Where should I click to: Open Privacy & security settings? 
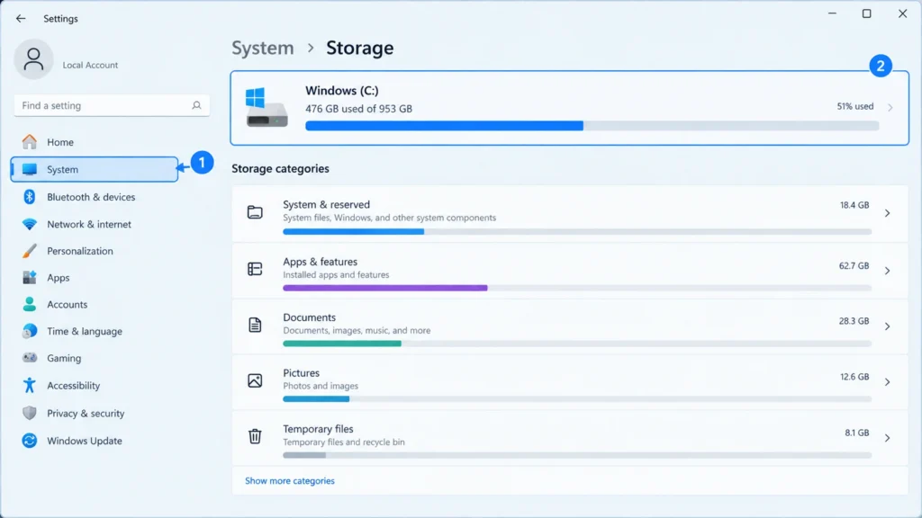pyautogui.click(x=94, y=413)
